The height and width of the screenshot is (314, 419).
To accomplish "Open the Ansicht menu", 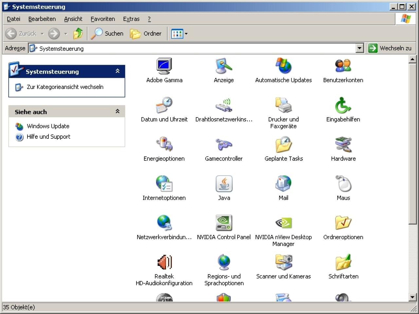I will [x=73, y=19].
